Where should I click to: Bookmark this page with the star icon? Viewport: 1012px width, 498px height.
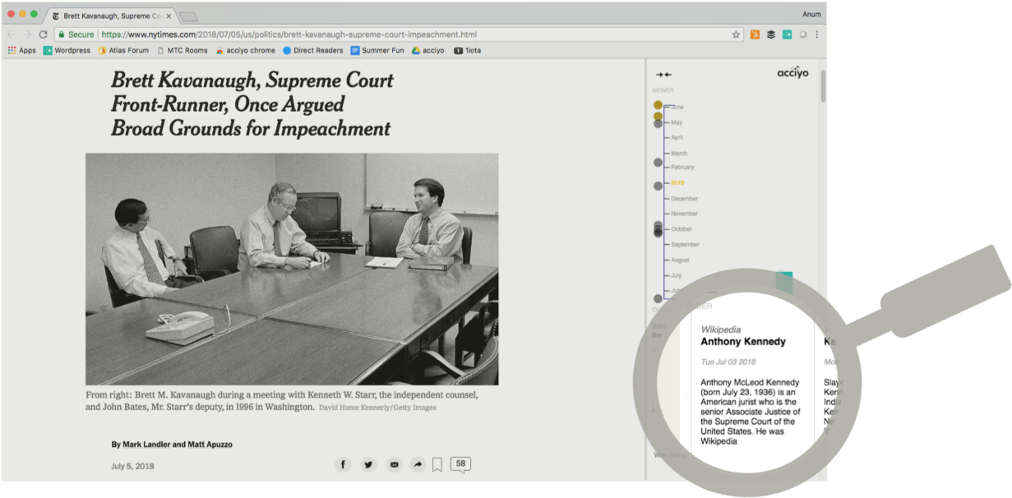pyautogui.click(x=736, y=35)
